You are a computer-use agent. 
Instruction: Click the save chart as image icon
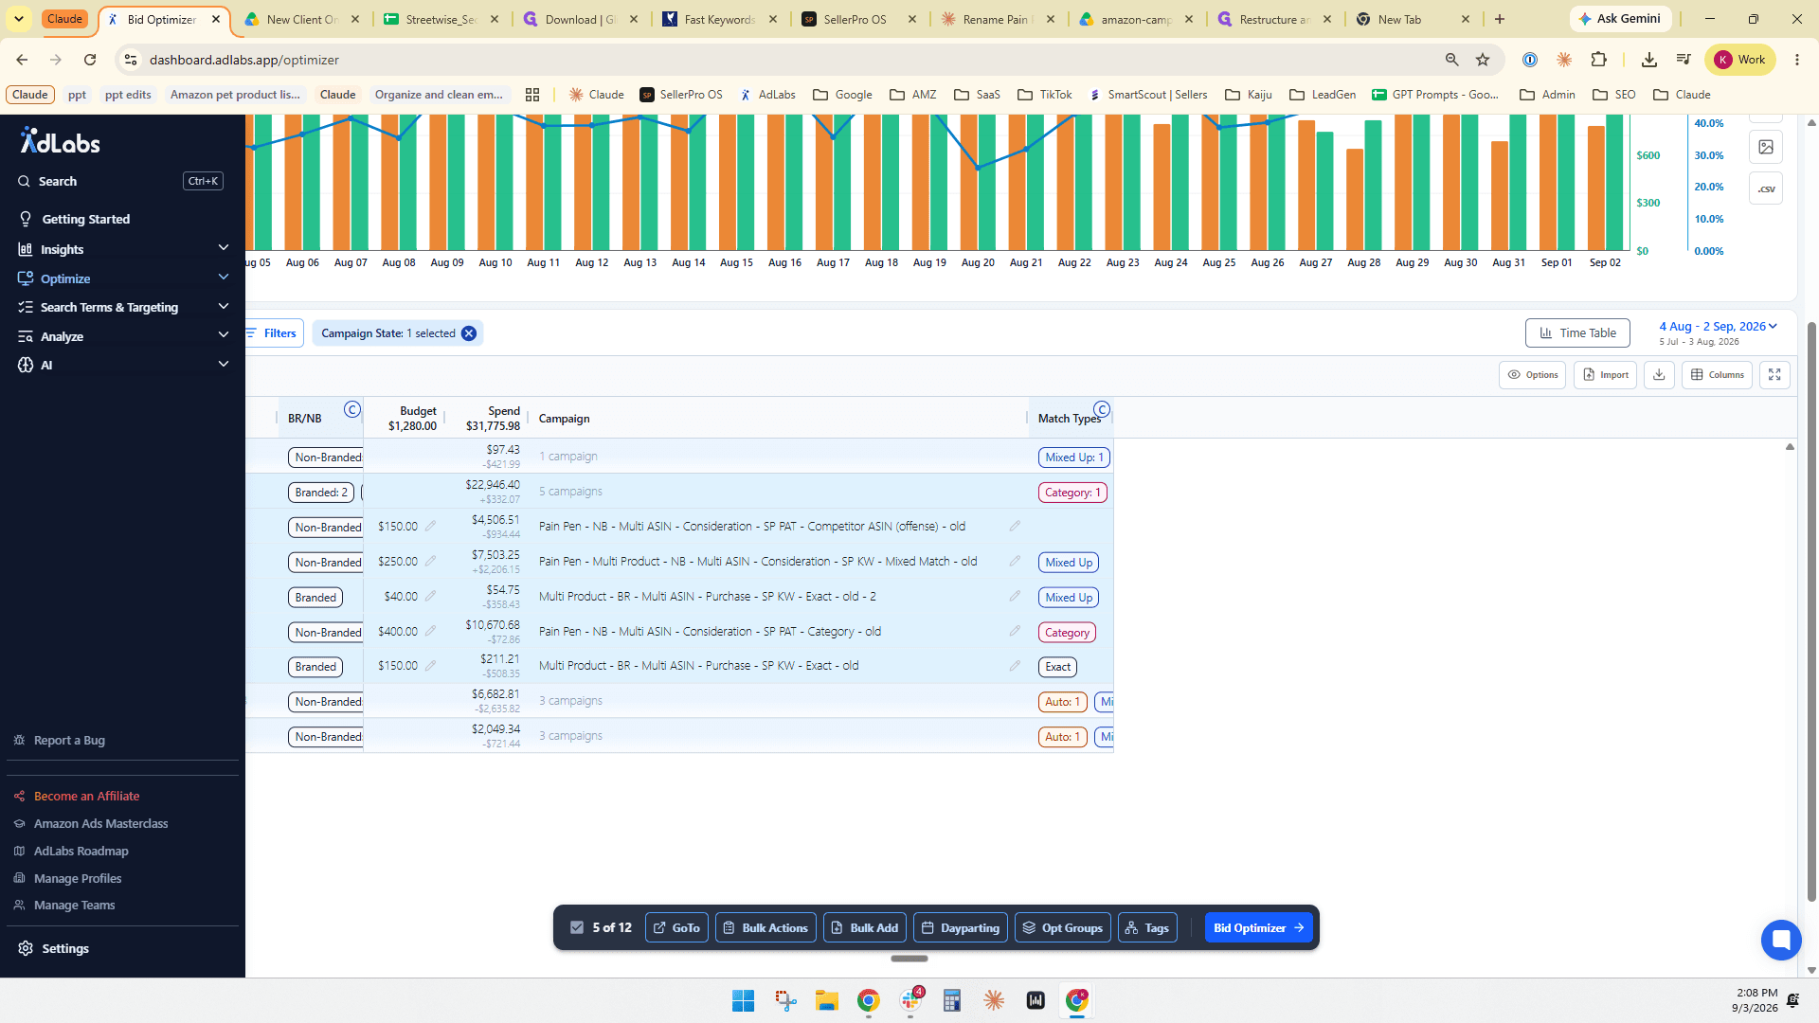[x=1766, y=147]
